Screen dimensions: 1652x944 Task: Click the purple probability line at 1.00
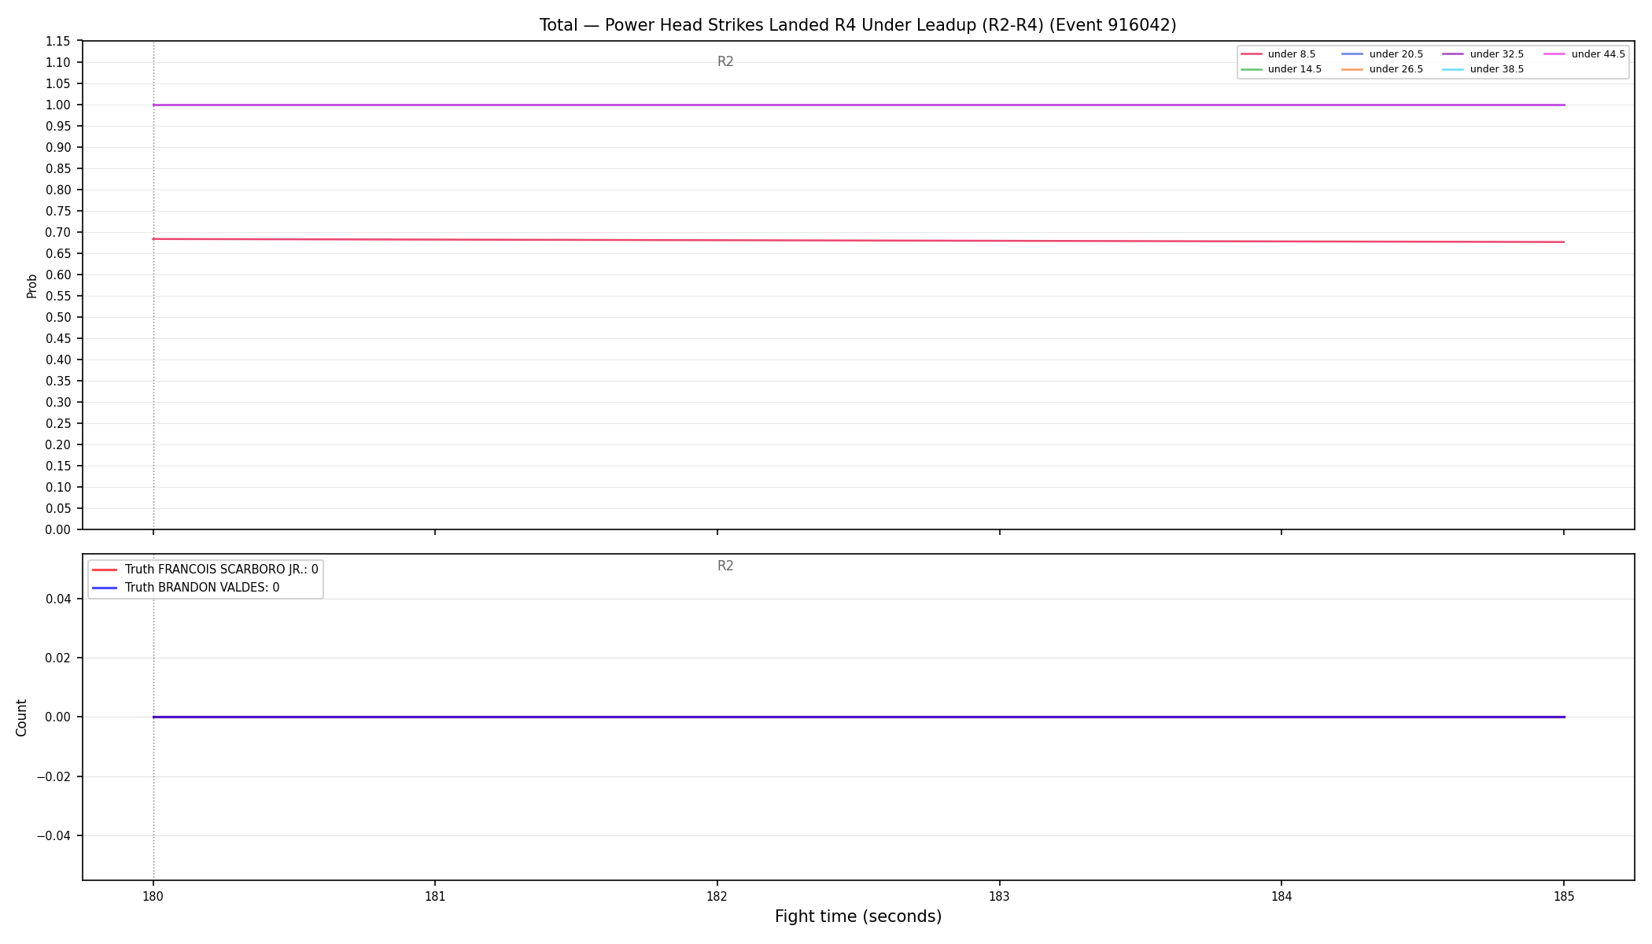click(857, 105)
